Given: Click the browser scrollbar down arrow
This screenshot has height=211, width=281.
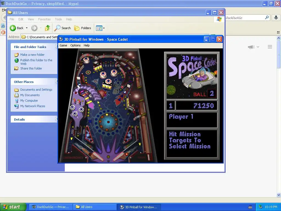Looking at the screenshot, I should pos(279,195).
